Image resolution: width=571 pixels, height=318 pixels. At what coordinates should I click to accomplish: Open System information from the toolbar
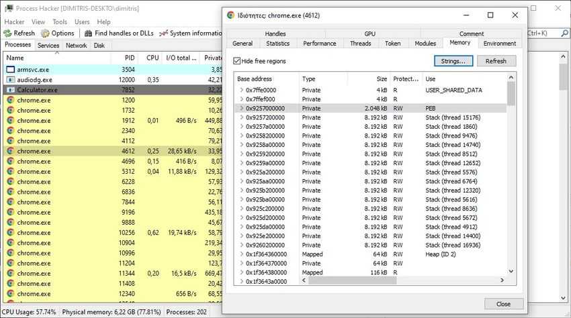[x=191, y=33]
